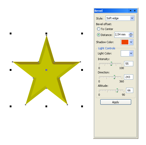Click the top-left black selection handle
146x145 pixels.
tap(11, 33)
